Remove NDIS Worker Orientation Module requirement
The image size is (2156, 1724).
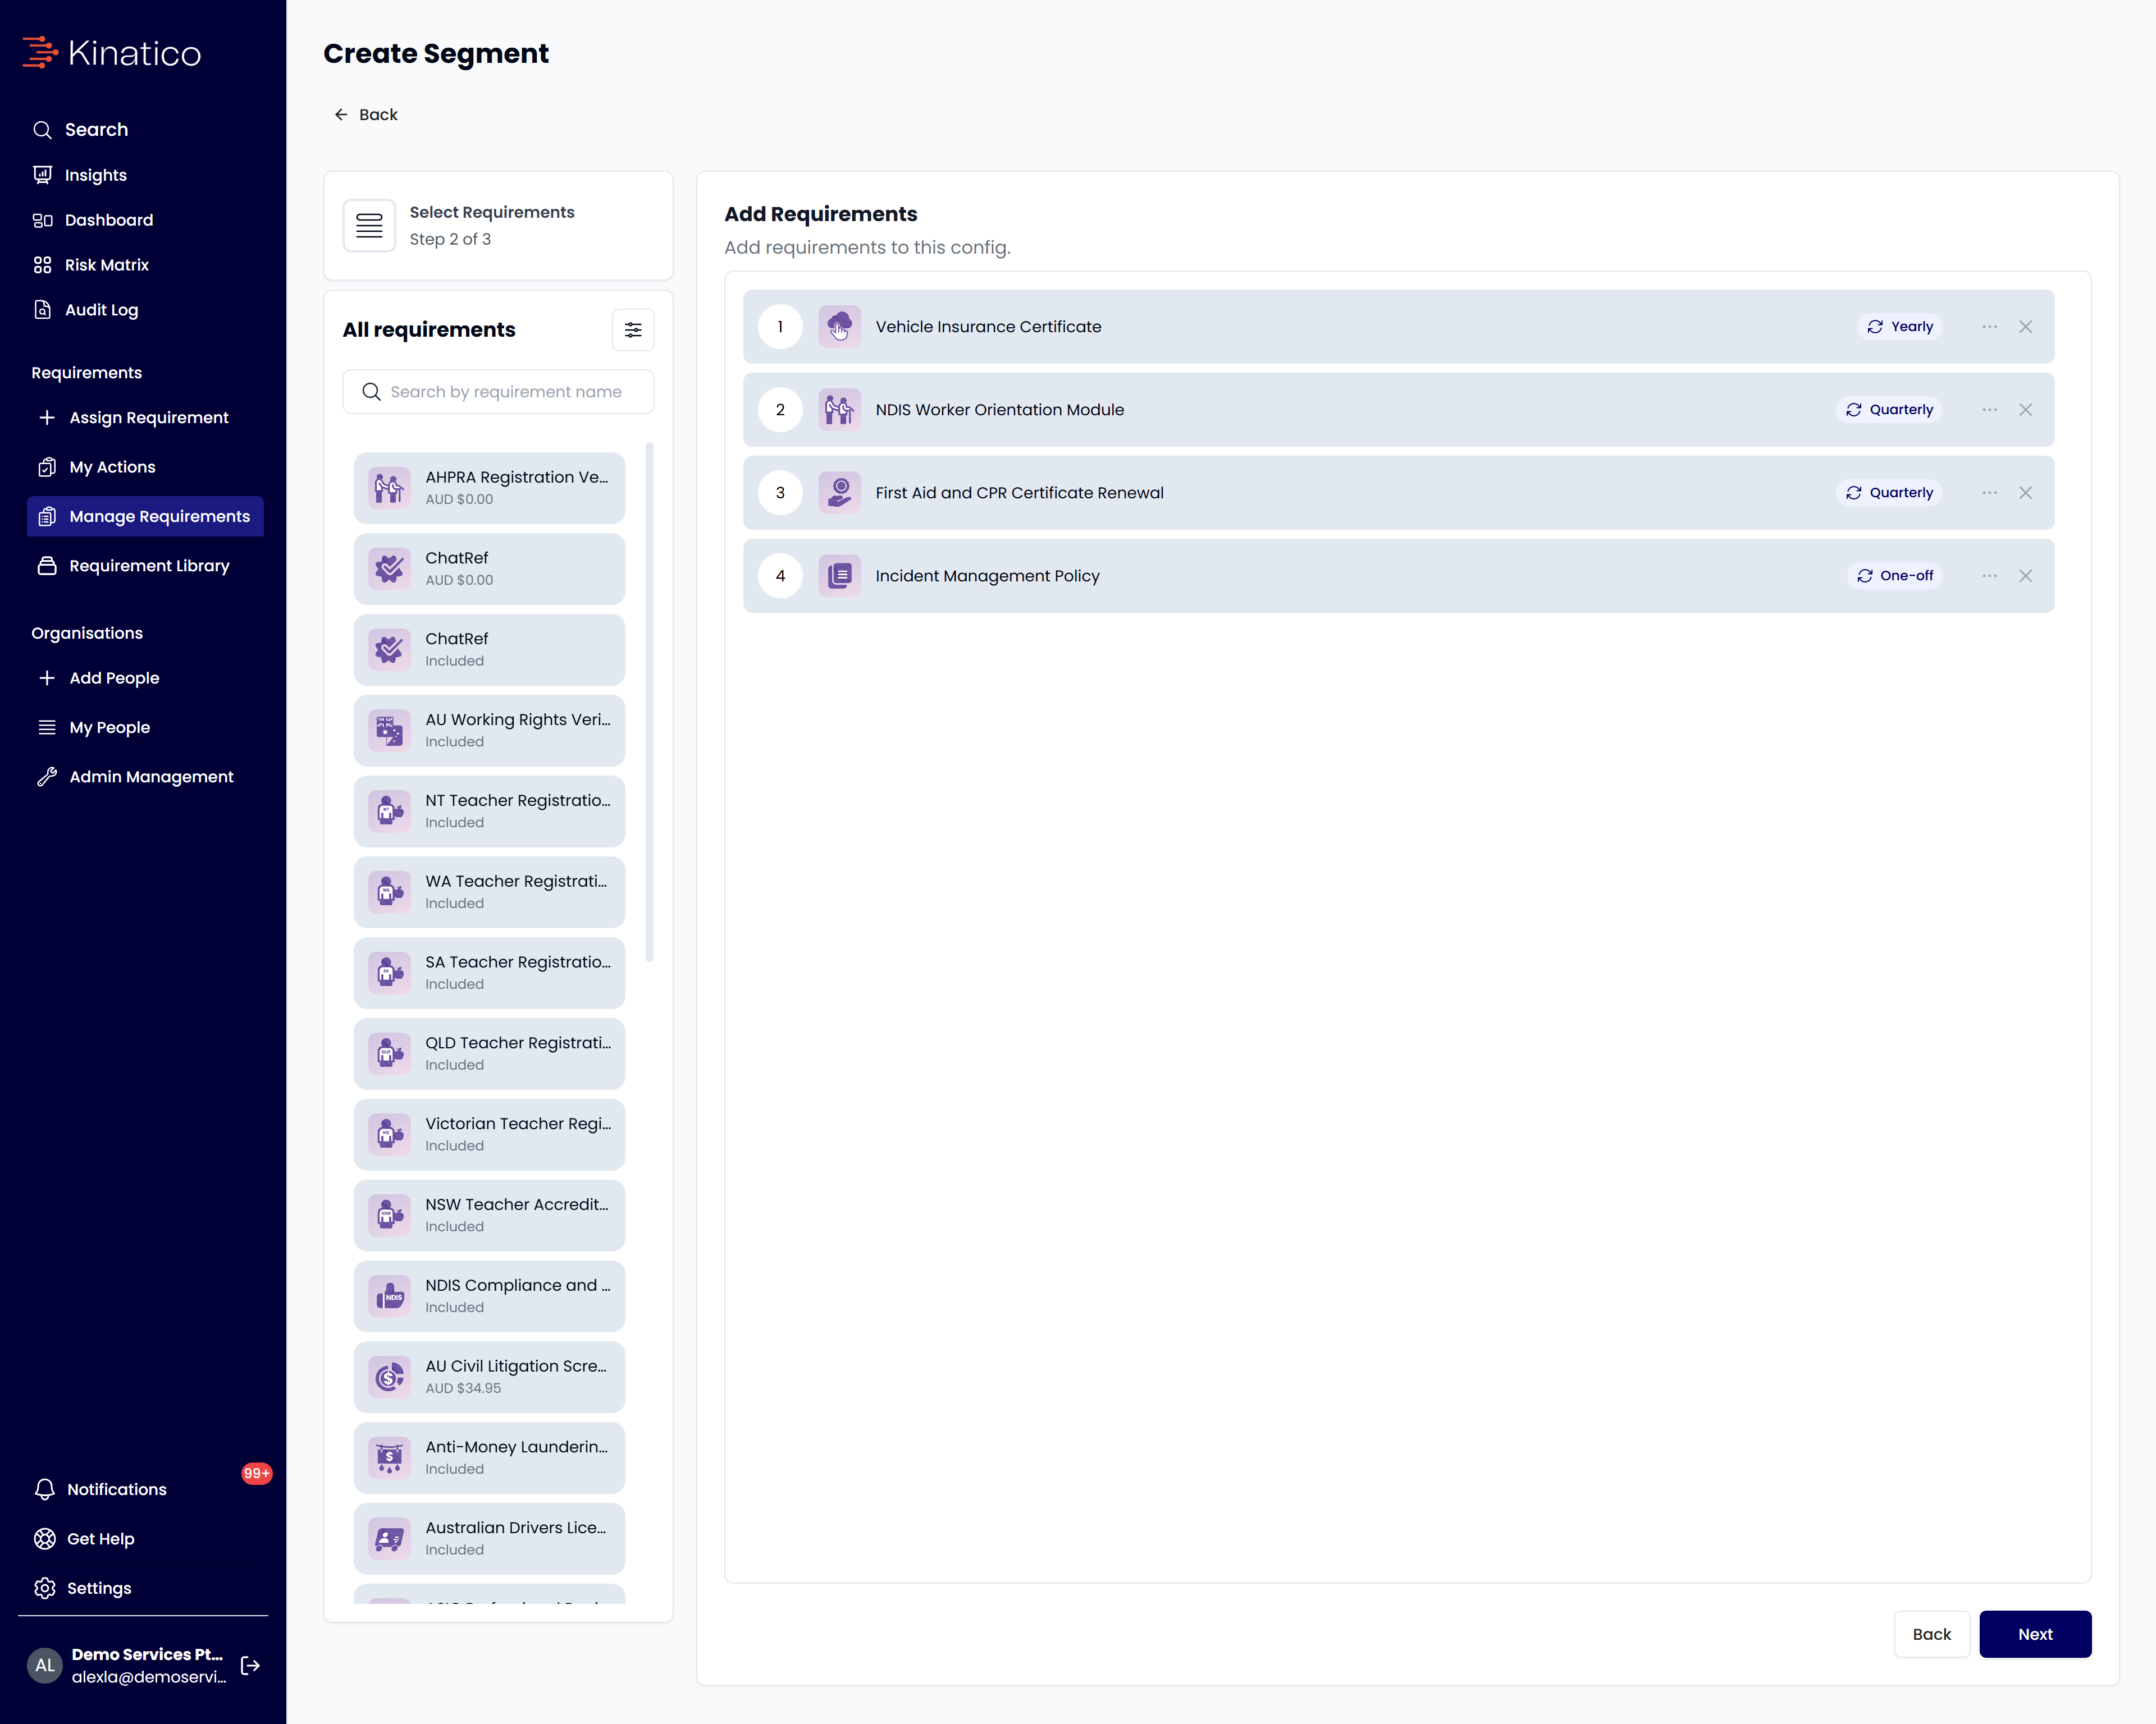2025,410
